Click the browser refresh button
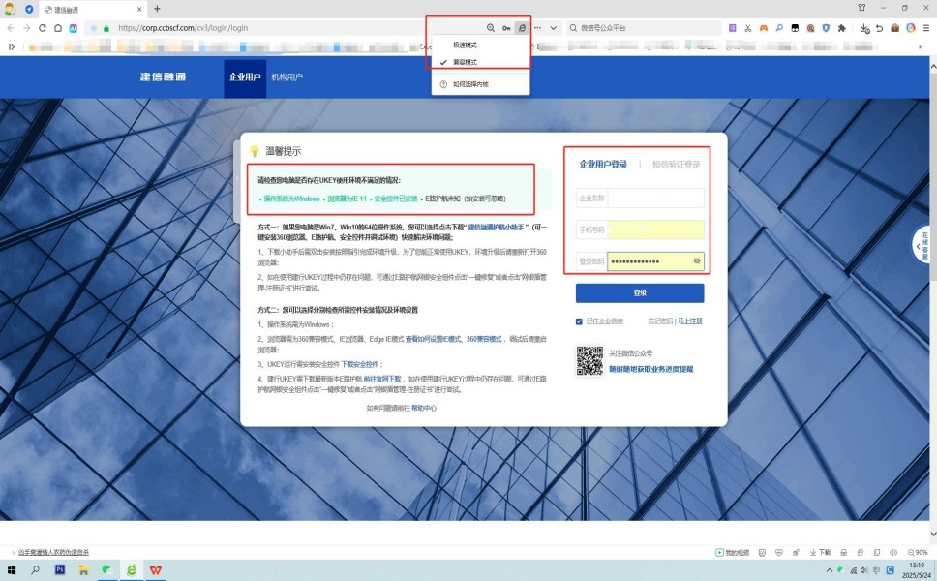Image resolution: width=937 pixels, height=581 pixels. click(x=44, y=28)
